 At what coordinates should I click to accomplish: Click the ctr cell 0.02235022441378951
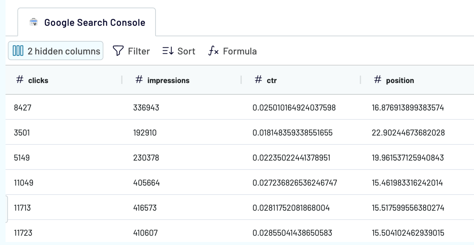click(291, 158)
